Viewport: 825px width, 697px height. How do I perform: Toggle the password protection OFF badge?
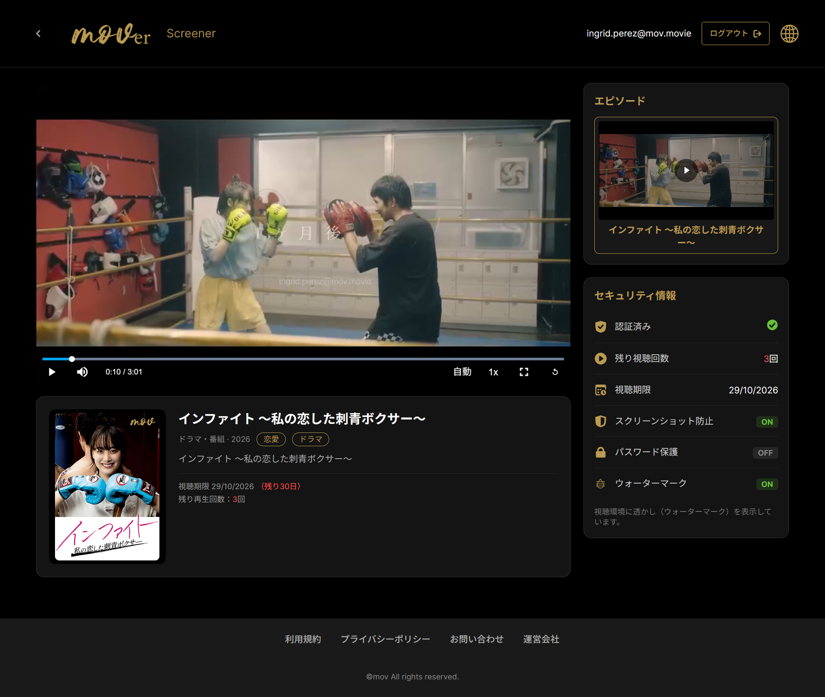[765, 453]
